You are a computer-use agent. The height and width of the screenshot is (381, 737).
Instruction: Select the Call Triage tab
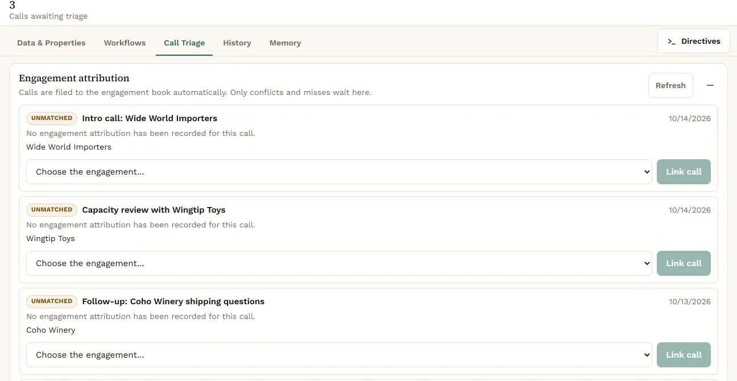click(184, 43)
